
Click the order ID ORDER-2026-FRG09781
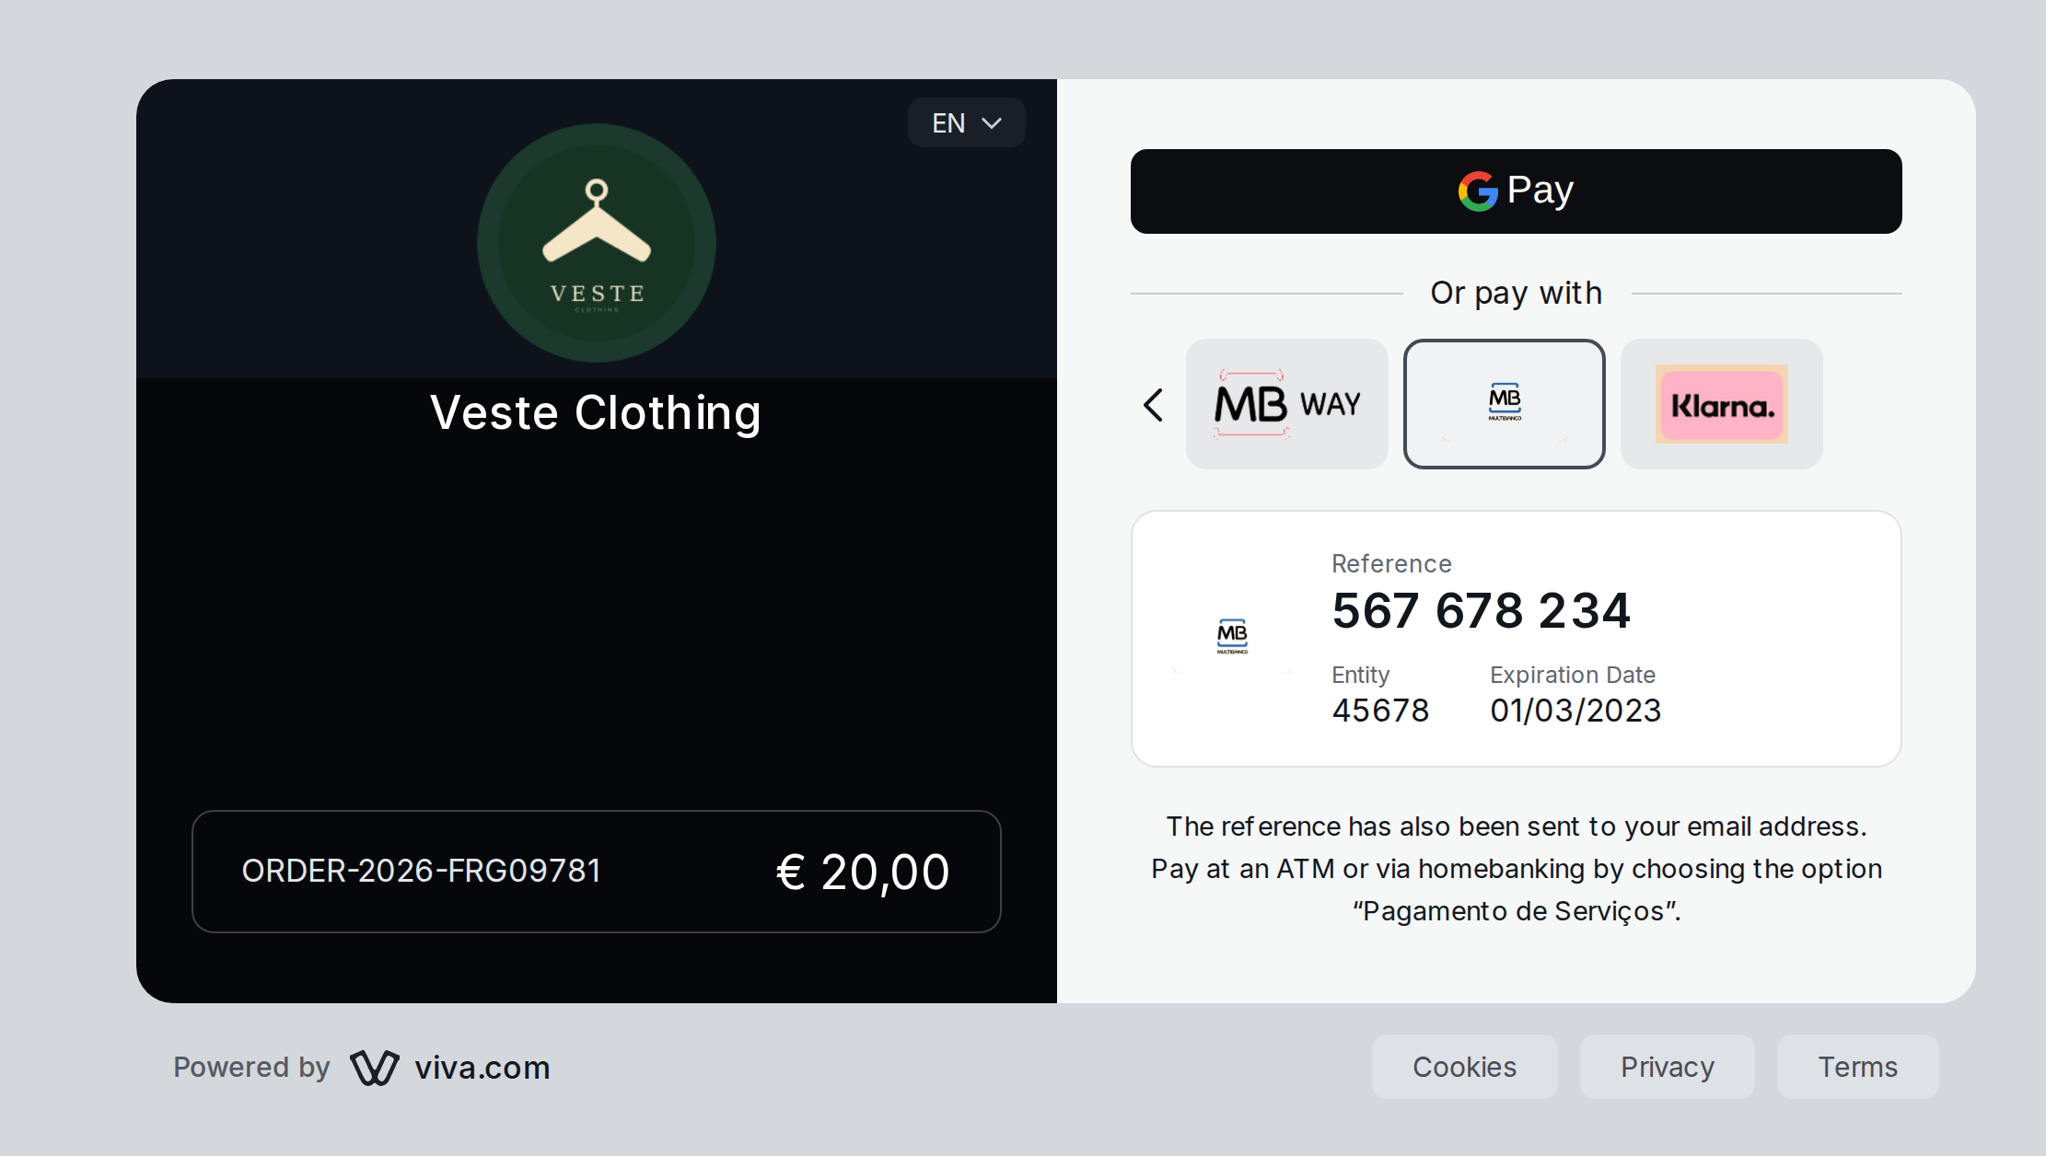422,871
